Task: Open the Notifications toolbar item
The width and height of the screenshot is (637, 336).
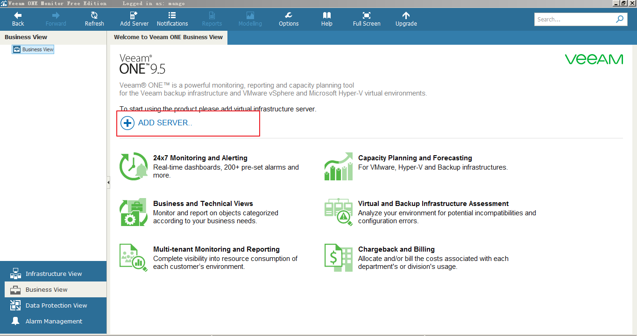Action: [172, 19]
